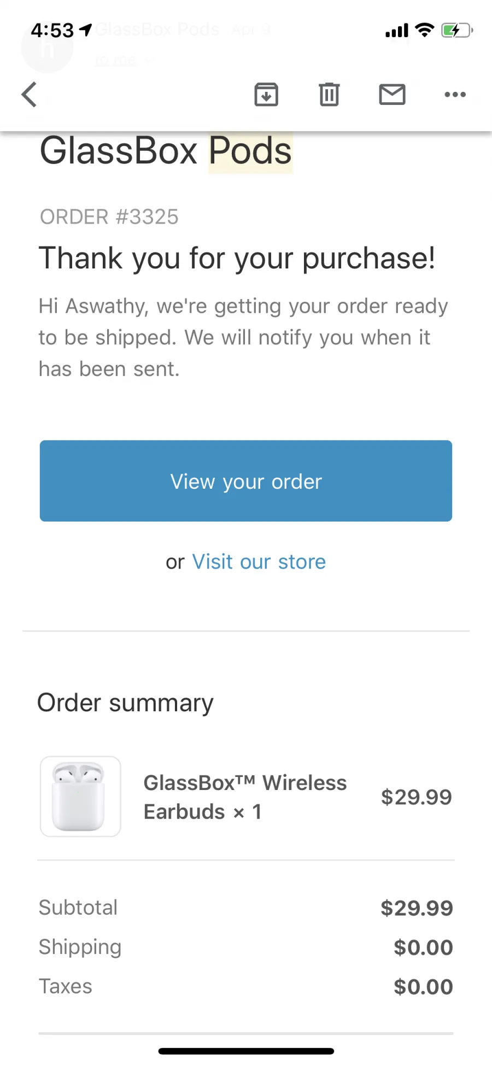Tap the home indicator bar at bottom

coord(246,1051)
